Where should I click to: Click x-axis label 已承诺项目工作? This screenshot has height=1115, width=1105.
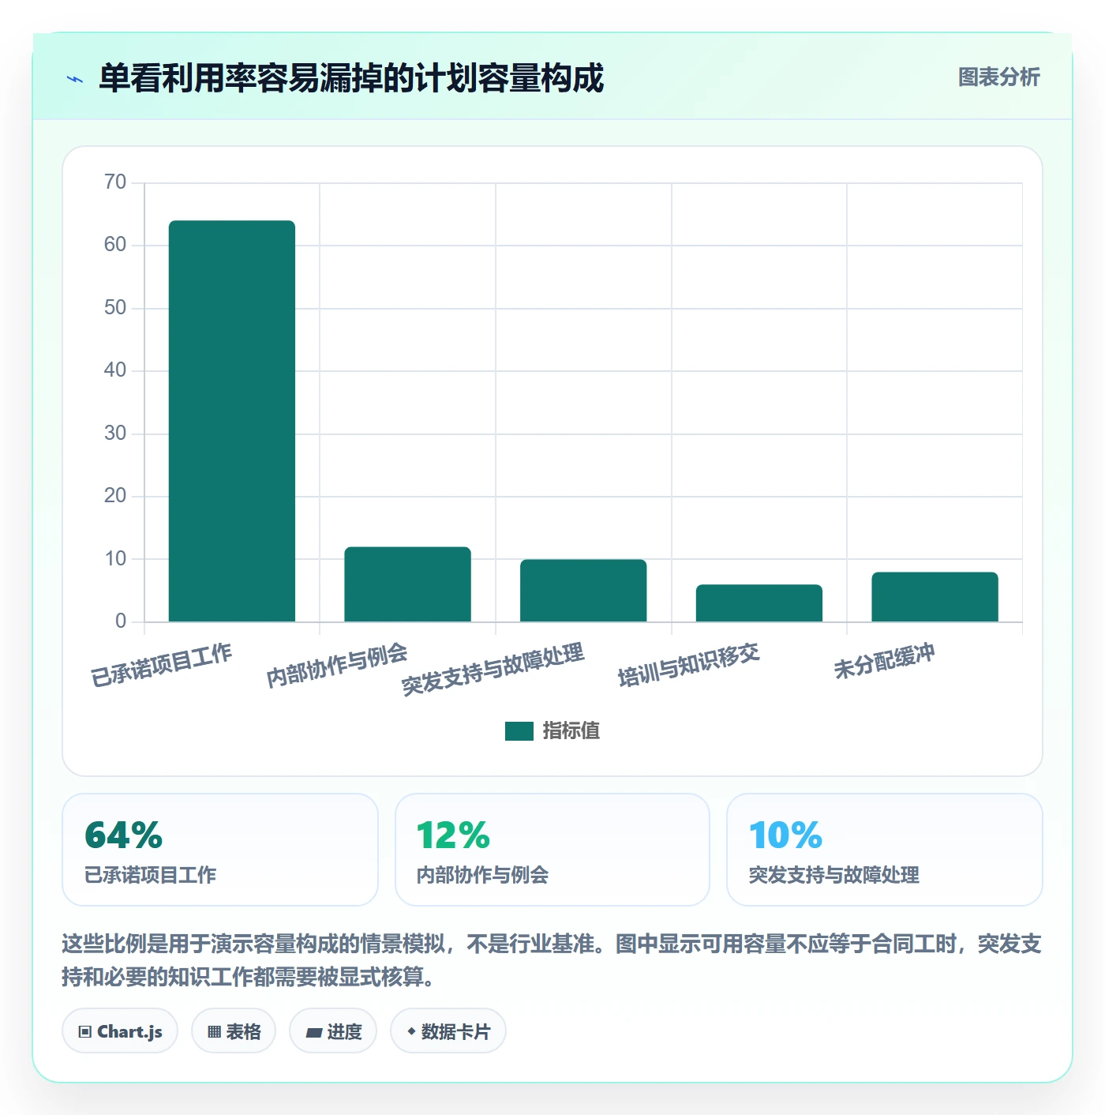[162, 666]
